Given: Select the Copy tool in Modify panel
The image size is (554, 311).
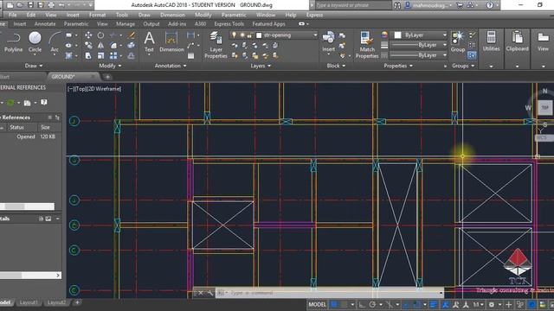Looking at the screenshot, I should tap(88, 45).
